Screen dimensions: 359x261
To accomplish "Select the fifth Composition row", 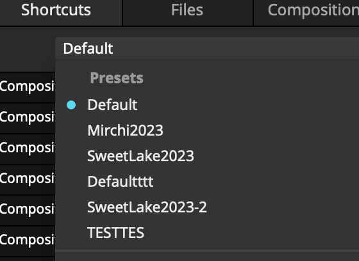I will (28, 210).
